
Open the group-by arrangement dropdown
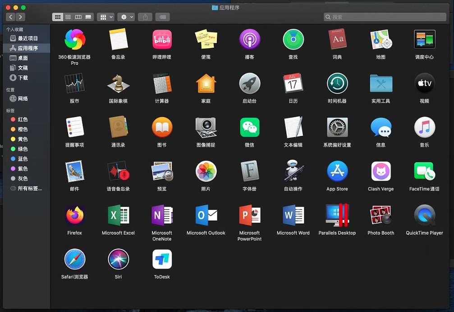[106, 17]
